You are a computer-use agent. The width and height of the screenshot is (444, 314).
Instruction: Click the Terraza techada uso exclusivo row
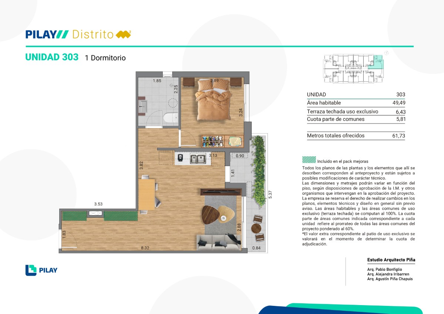click(x=356, y=111)
